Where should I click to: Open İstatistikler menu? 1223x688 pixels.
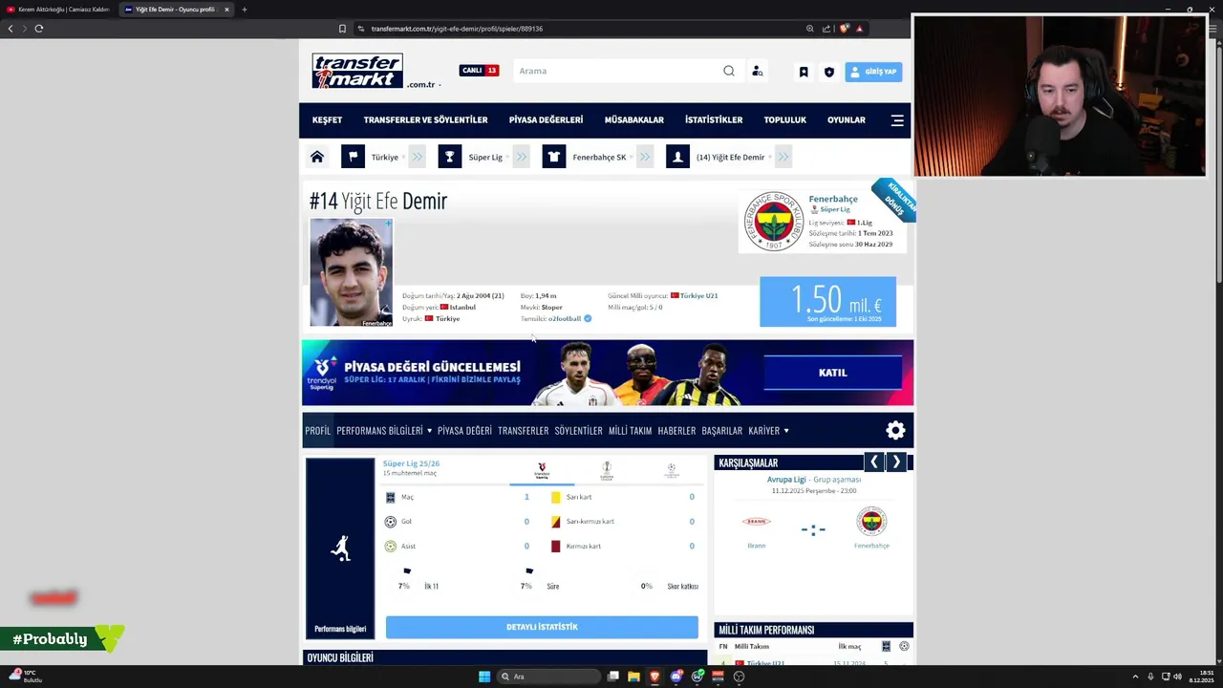(x=714, y=120)
